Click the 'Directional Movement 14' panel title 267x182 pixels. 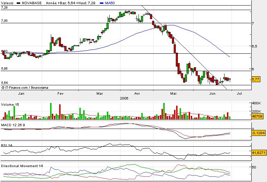pos(22,166)
